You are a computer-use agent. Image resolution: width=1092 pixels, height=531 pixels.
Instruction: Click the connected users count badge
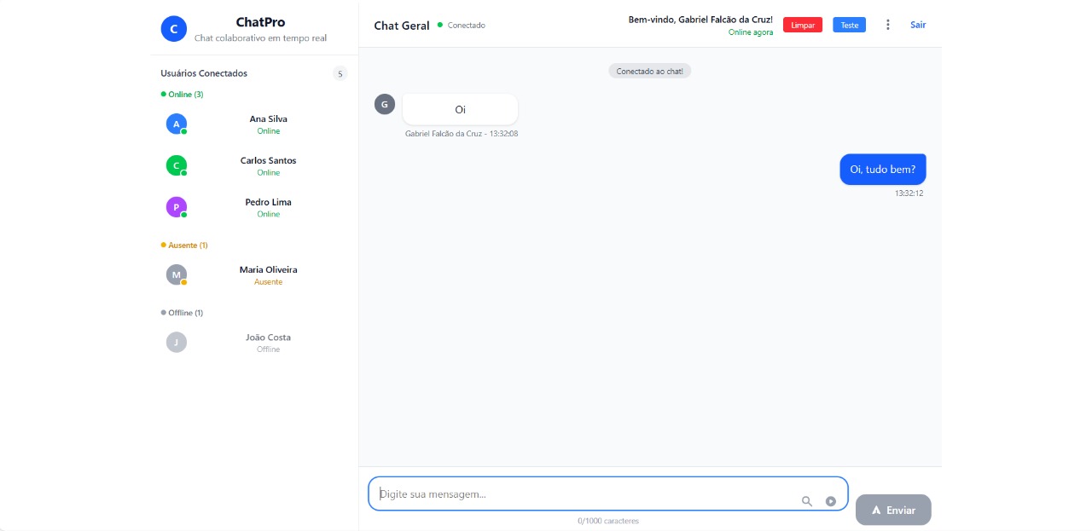340,74
